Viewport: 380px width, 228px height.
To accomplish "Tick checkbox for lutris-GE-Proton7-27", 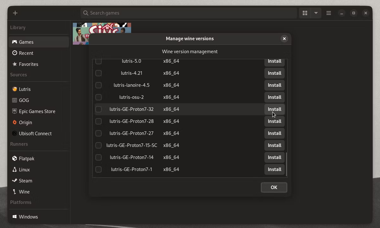I will coord(98,133).
